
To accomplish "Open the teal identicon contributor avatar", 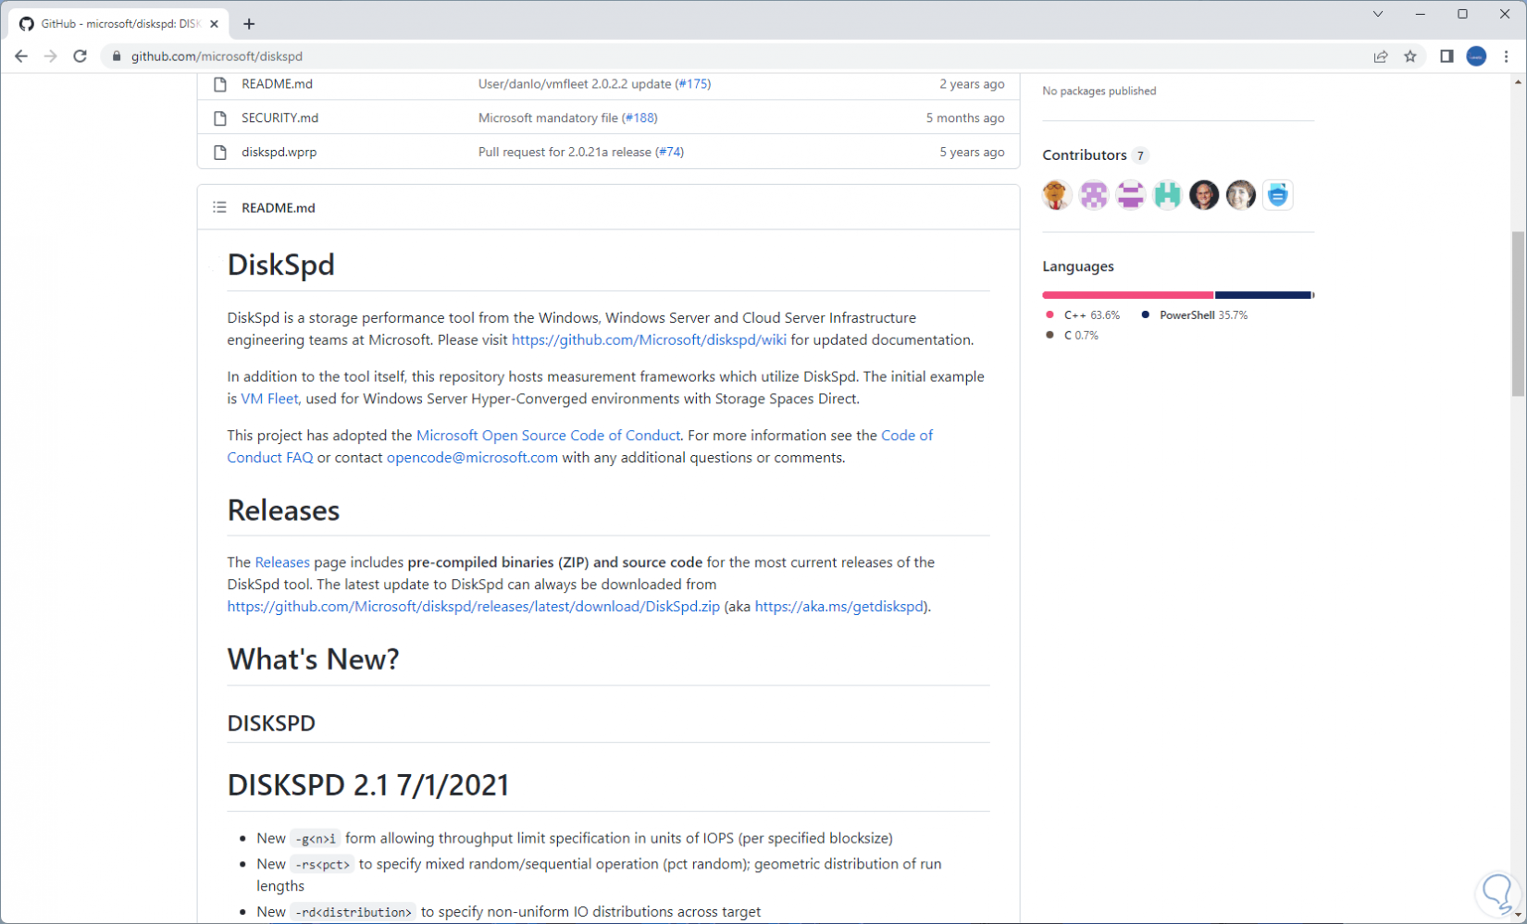I will (x=1167, y=195).
